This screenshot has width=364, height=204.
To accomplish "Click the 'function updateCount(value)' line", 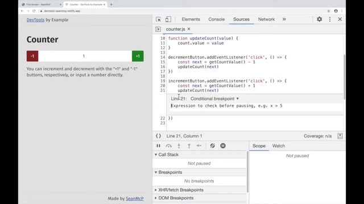I will [x=203, y=39].
